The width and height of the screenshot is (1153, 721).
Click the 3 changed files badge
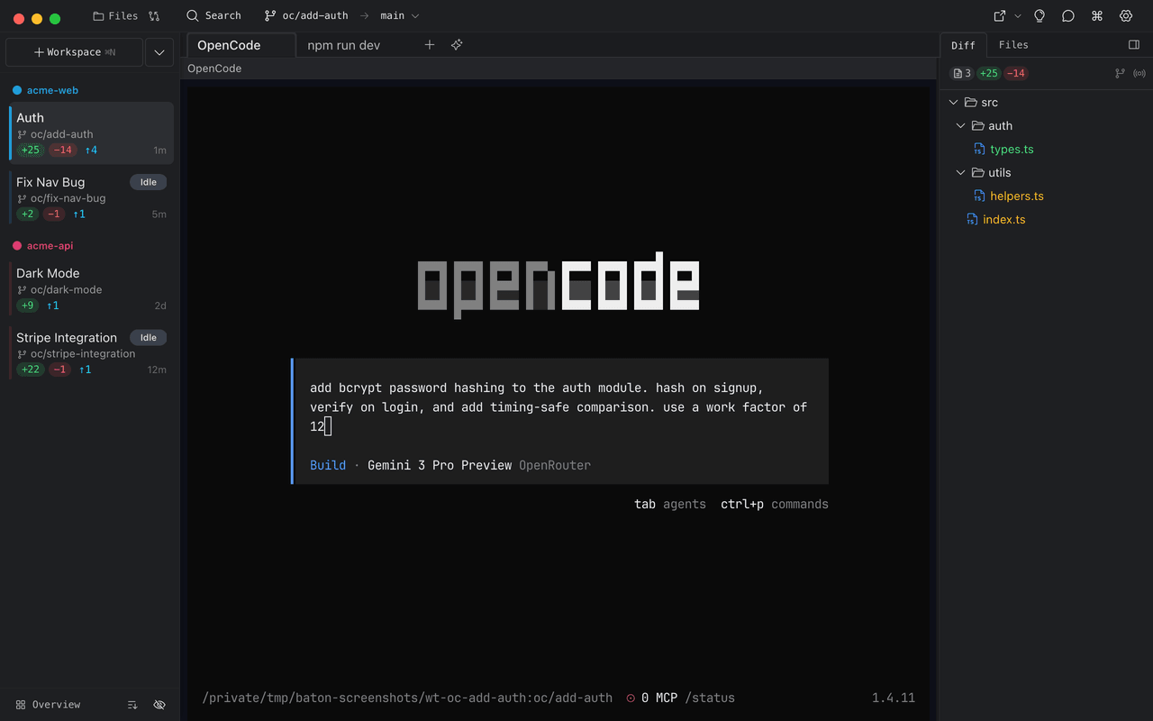coord(962,74)
